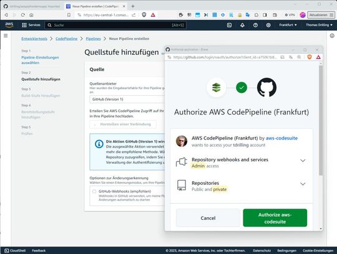Expand Repository webhooks and services permission

coord(303,161)
